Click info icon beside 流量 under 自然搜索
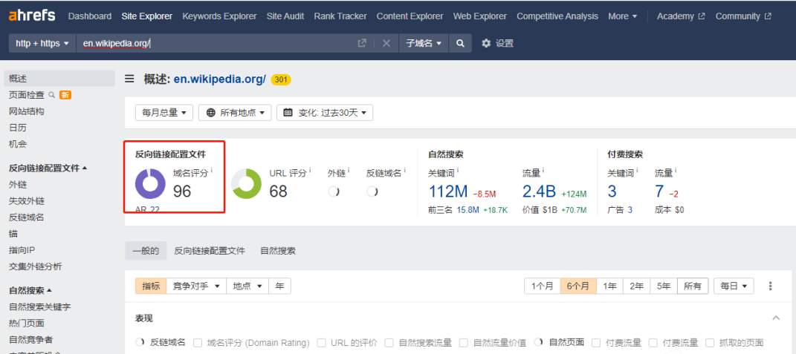Viewport: 796px width, 354px height. 543,170
